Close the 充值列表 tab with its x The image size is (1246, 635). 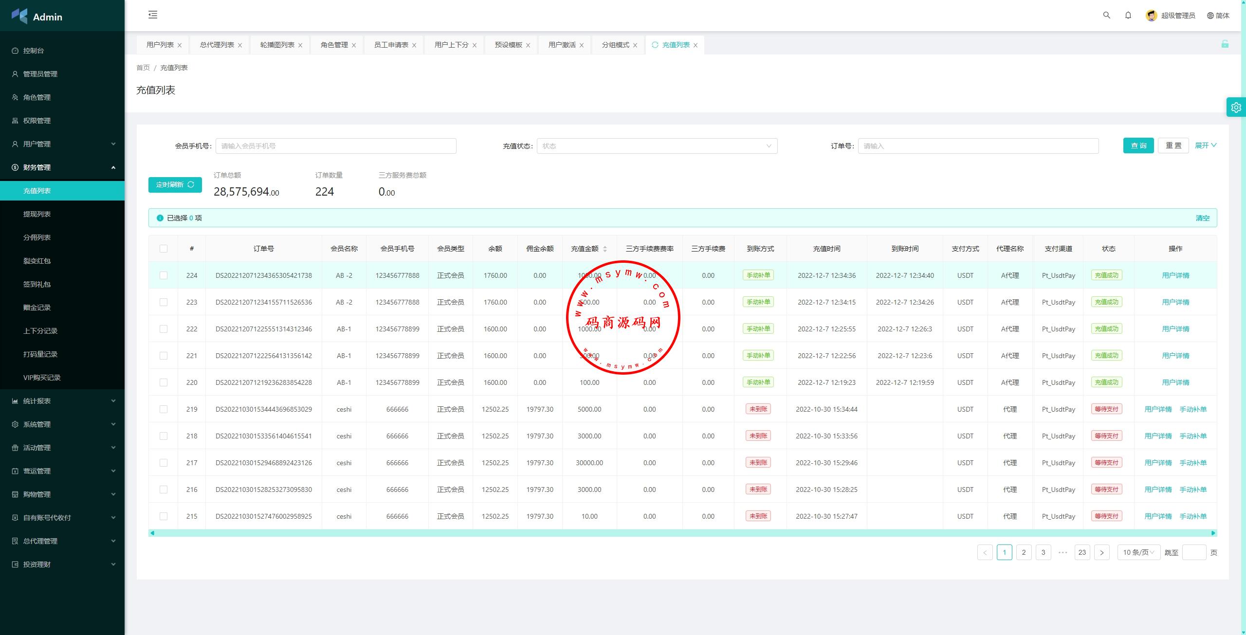[x=696, y=45]
